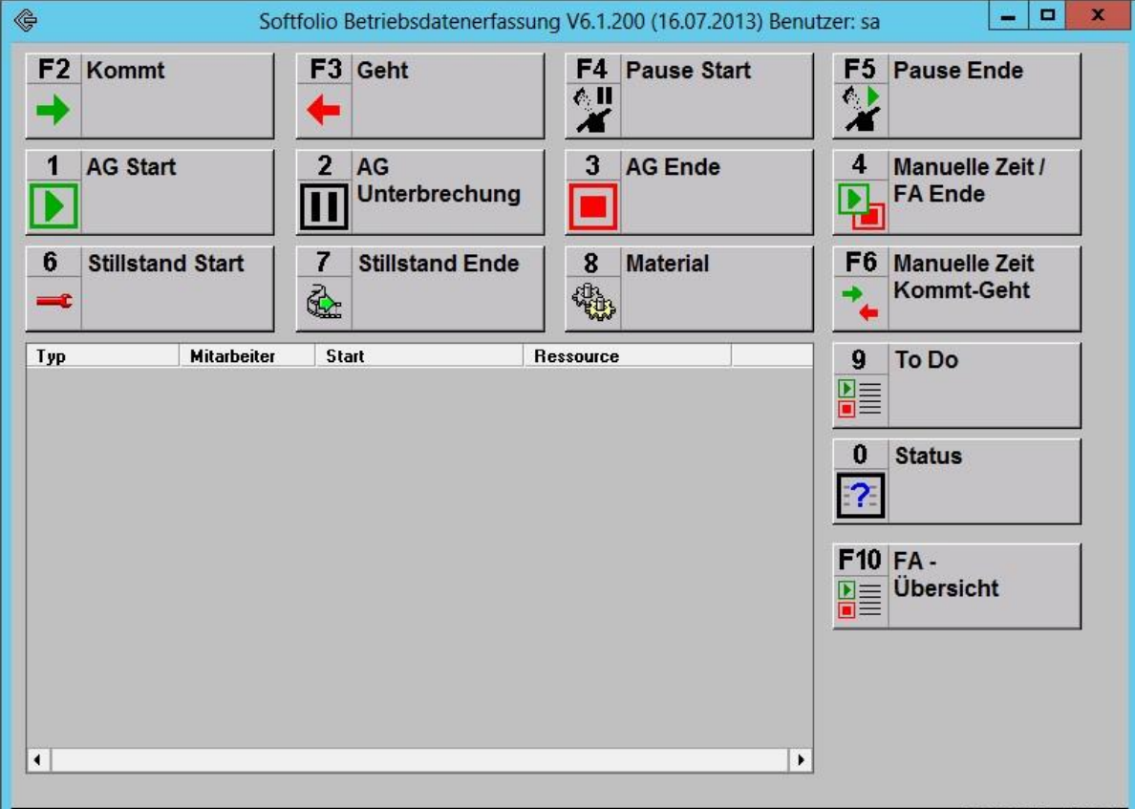This screenshot has width=1135, height=809.
Task: Click the blue question mark Status icon
Action: click(860, 495)
